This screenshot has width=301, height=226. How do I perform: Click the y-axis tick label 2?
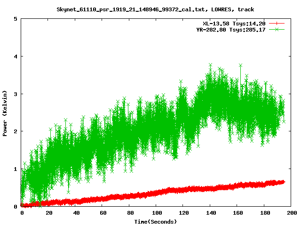click(x=16, y=131)
